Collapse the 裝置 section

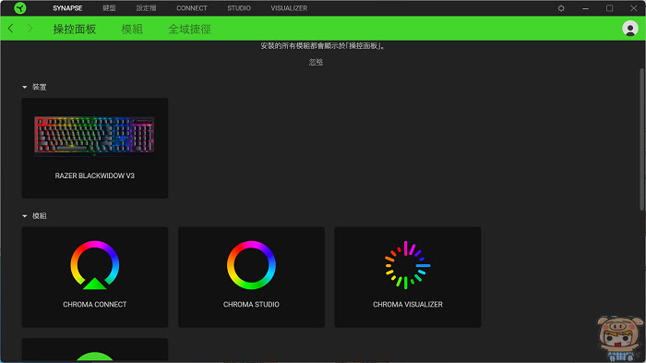click(x=24, y=87)
